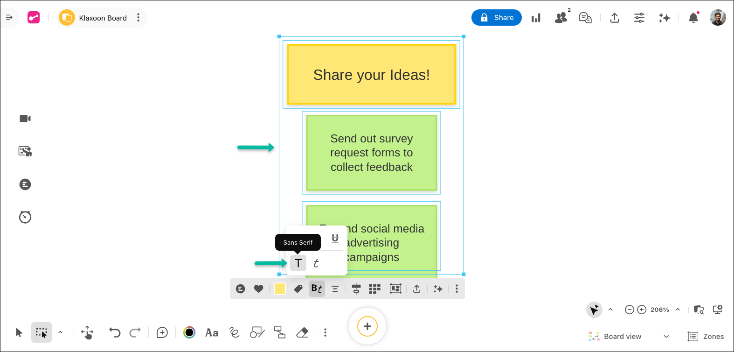Redo the last action
The image size is (734, 352).
(x=135, y=332)
